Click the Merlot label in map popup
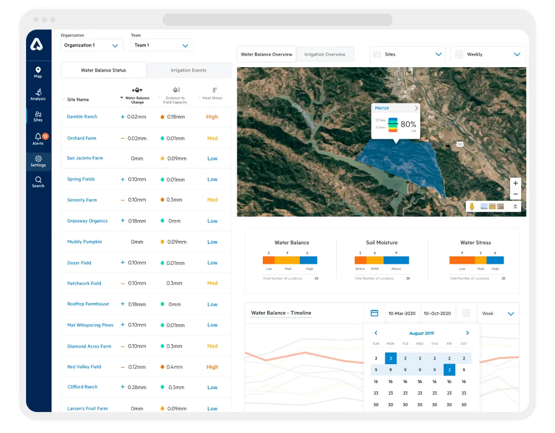 pyautogui.click(x=382, y=108)
